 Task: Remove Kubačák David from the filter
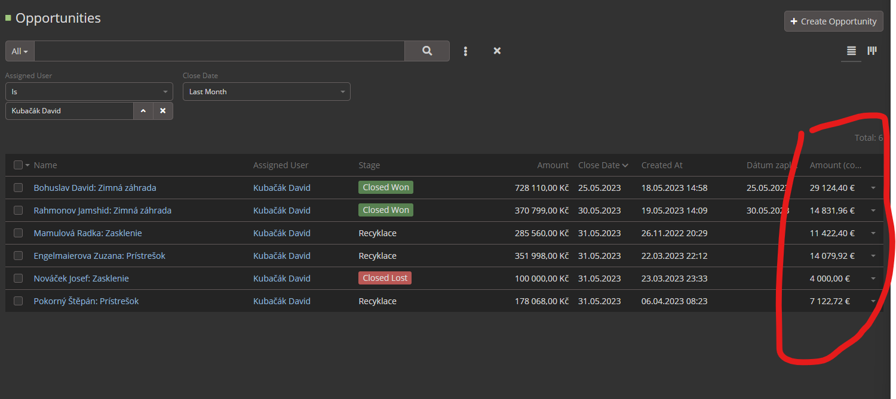click(162, 111)
